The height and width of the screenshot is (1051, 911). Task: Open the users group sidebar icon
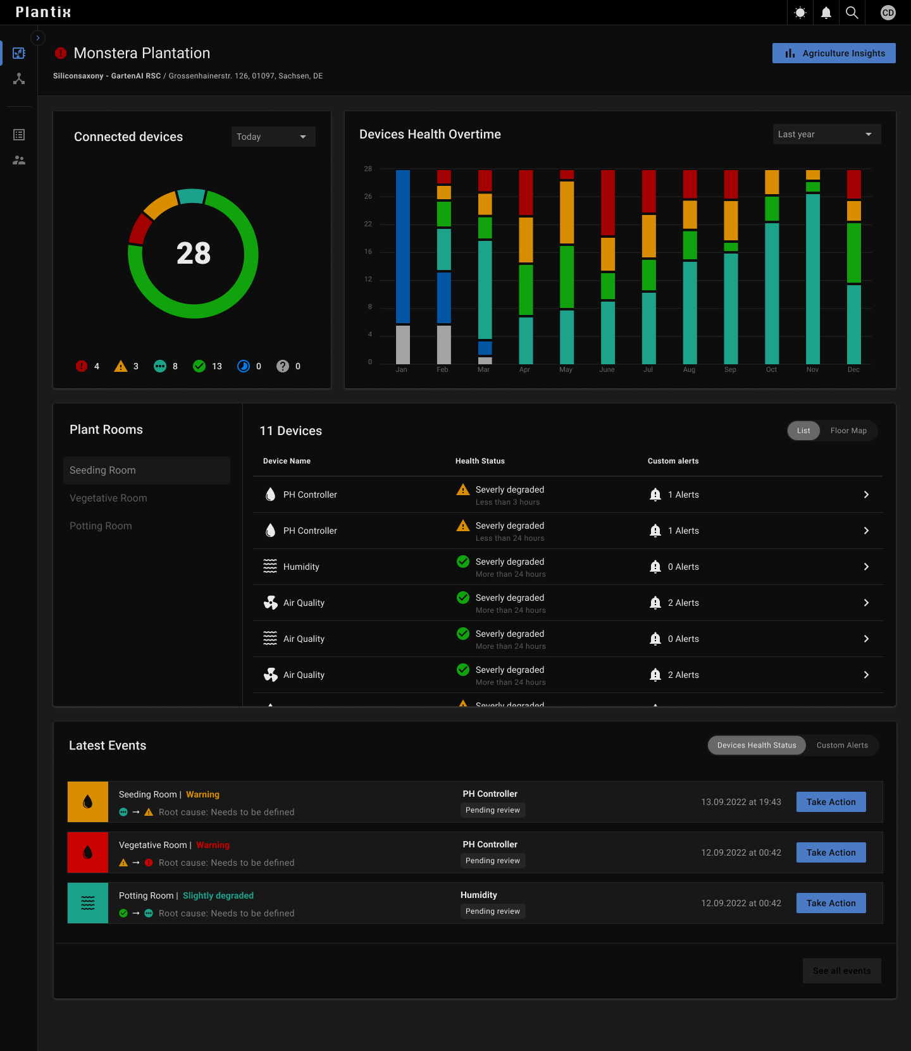point(19,161)
